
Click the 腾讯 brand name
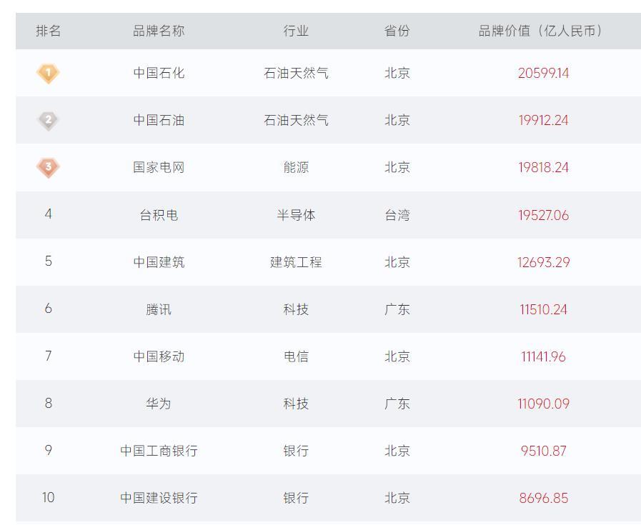click(159, 309)
